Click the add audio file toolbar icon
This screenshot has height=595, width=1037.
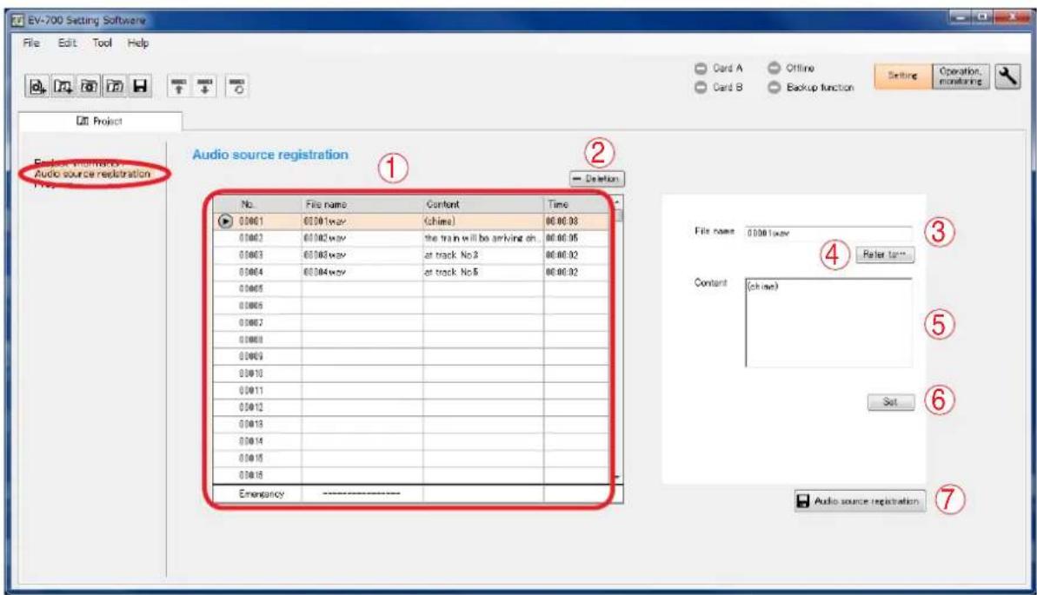(x=63, y=86)
